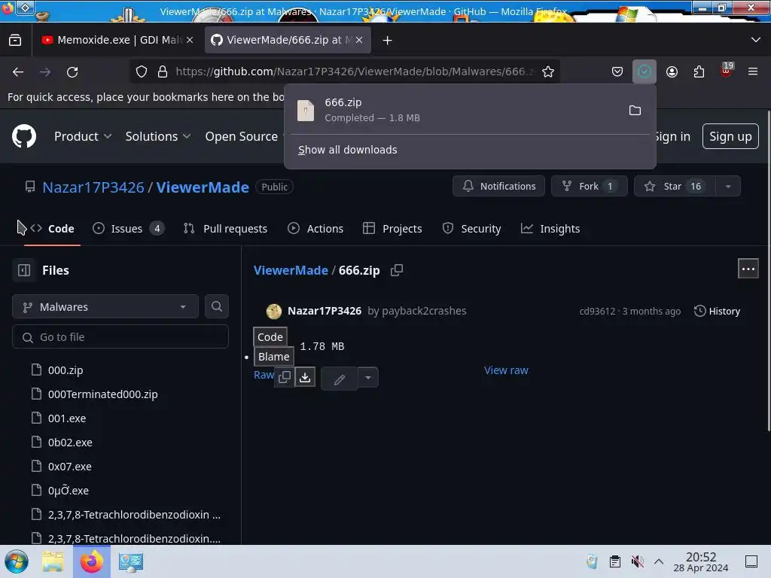Viewport: 771px width, 578px height.
Task: Toggle the downloads toolbar button
Action: click(645, 71)
